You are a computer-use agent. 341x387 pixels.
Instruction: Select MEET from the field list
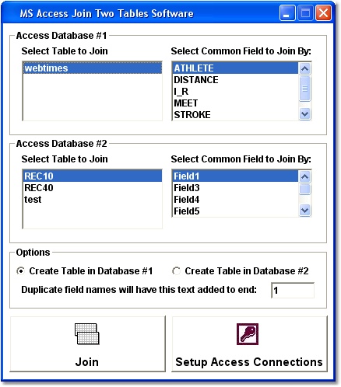(x=235, y=103)
